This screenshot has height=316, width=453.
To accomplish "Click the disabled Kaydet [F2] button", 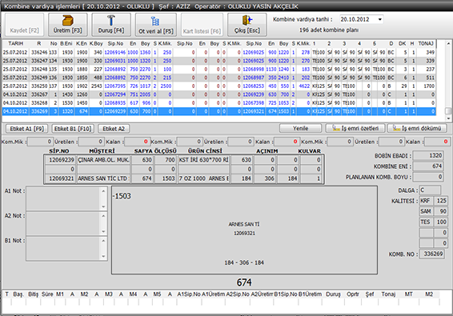I will point(24,25).
